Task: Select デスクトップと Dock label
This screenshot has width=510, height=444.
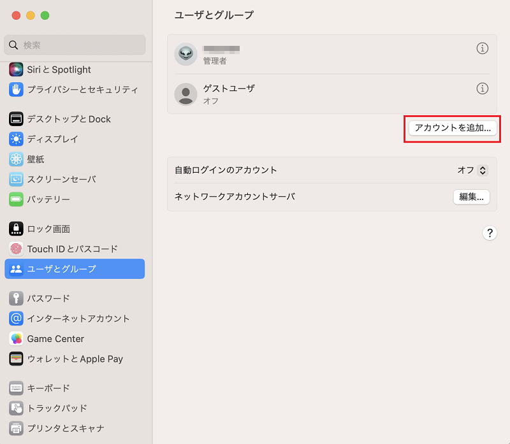Action: [x=69, y=119]
